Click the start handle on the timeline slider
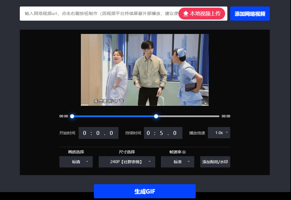The width and height of the screenshot is (291, 200). point(72,116)
